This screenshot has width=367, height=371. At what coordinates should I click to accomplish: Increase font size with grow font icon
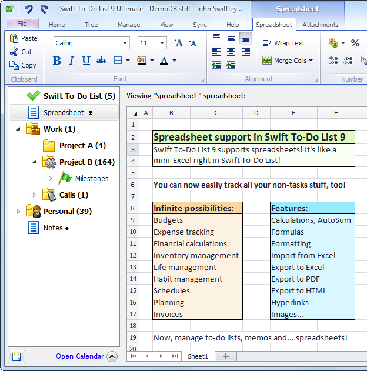(178, 43)
